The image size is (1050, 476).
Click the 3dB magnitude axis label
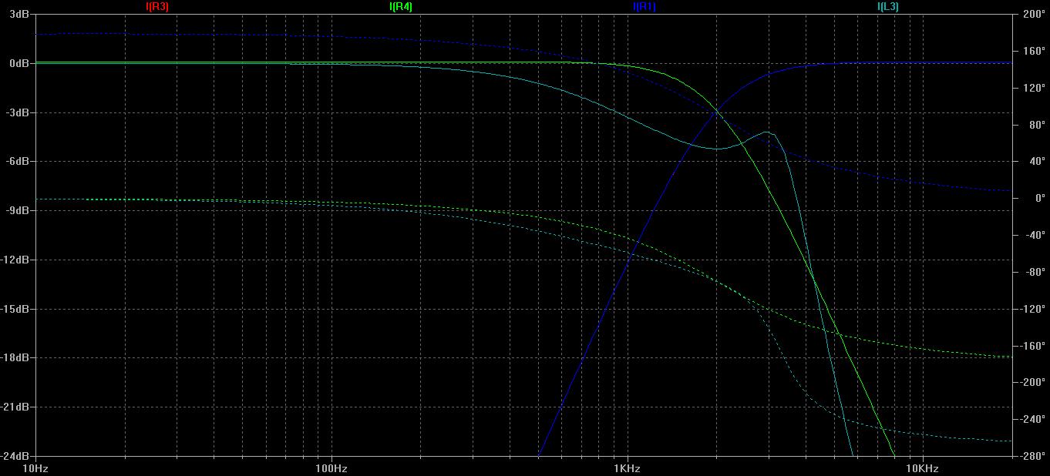point(19,14)
